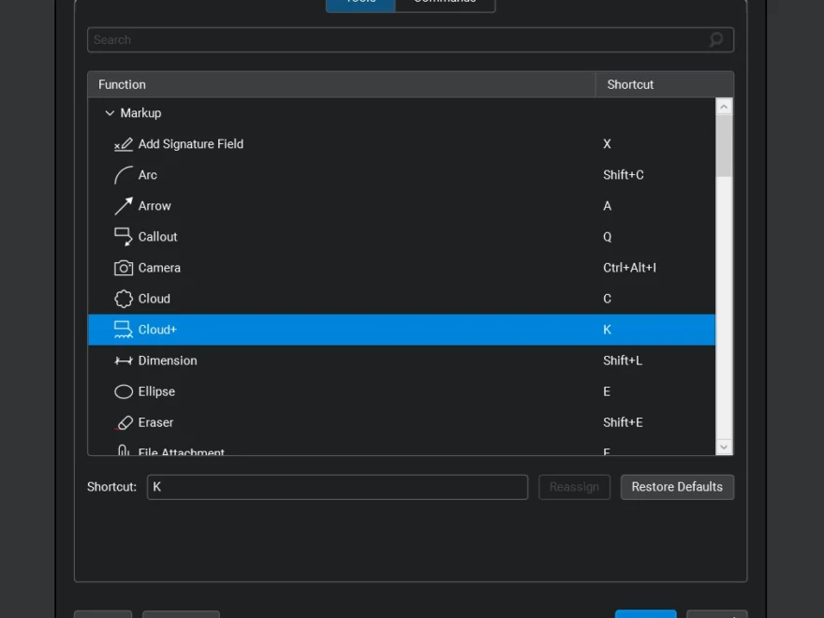Click the Cloud+ icon in highlighted row
The image size is (824, 618).
click(x=124, y=330)
